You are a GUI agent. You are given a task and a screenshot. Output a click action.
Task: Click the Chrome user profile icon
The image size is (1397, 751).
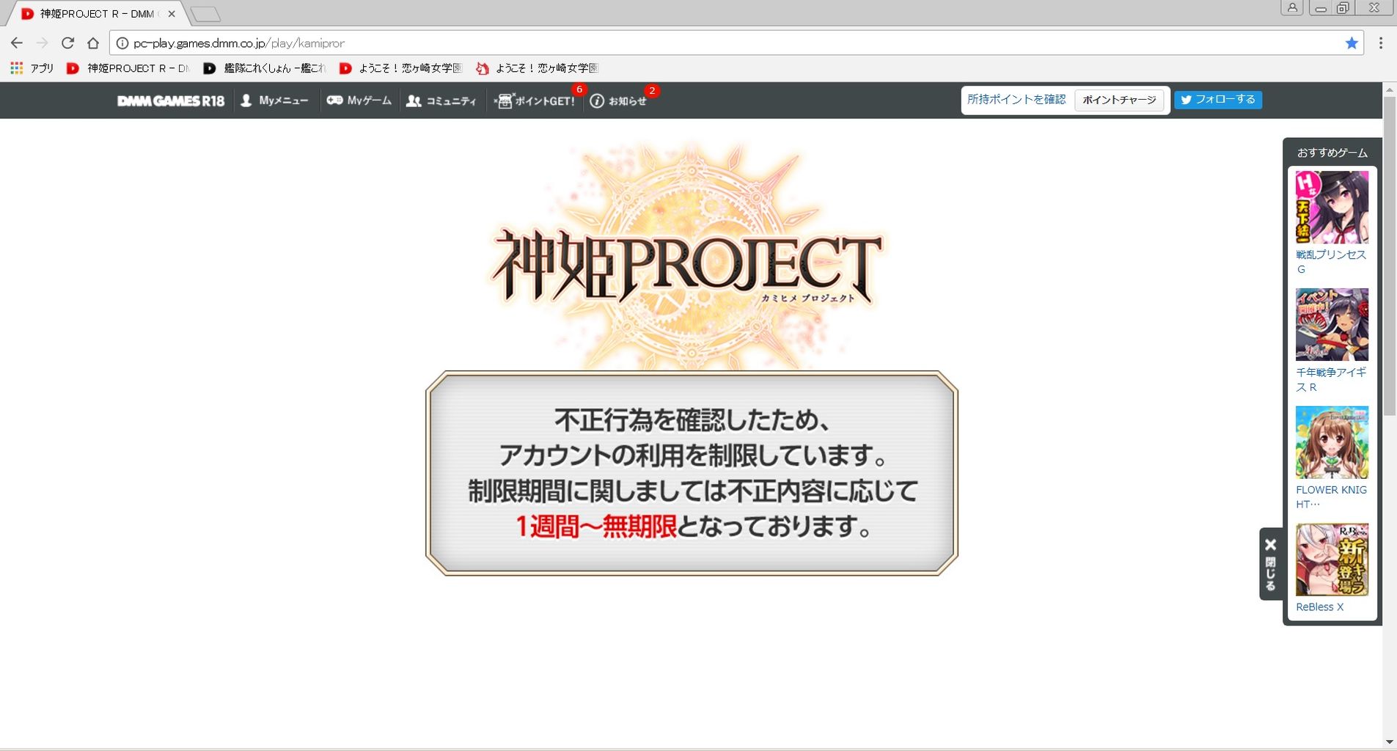click(x=1292, y=8)
